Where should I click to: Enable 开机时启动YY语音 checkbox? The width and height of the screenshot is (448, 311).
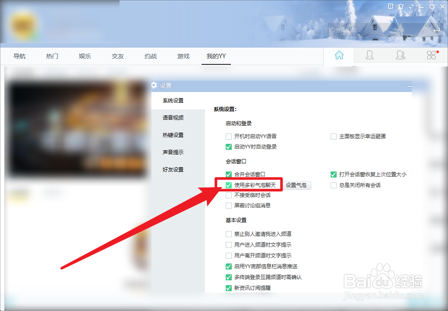tap(229, 136)
